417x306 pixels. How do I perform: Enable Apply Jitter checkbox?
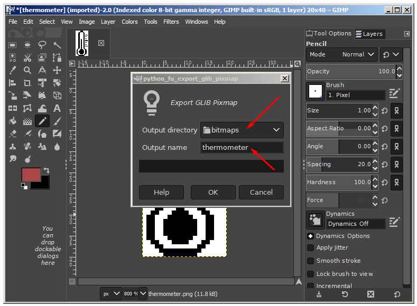click(310, 247)
